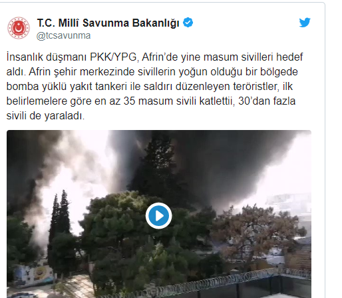Screen dimensions: 342x298
Task: Open the T.C. Millî Savunma Bakanlığı profile name
Action: [108, 23]
